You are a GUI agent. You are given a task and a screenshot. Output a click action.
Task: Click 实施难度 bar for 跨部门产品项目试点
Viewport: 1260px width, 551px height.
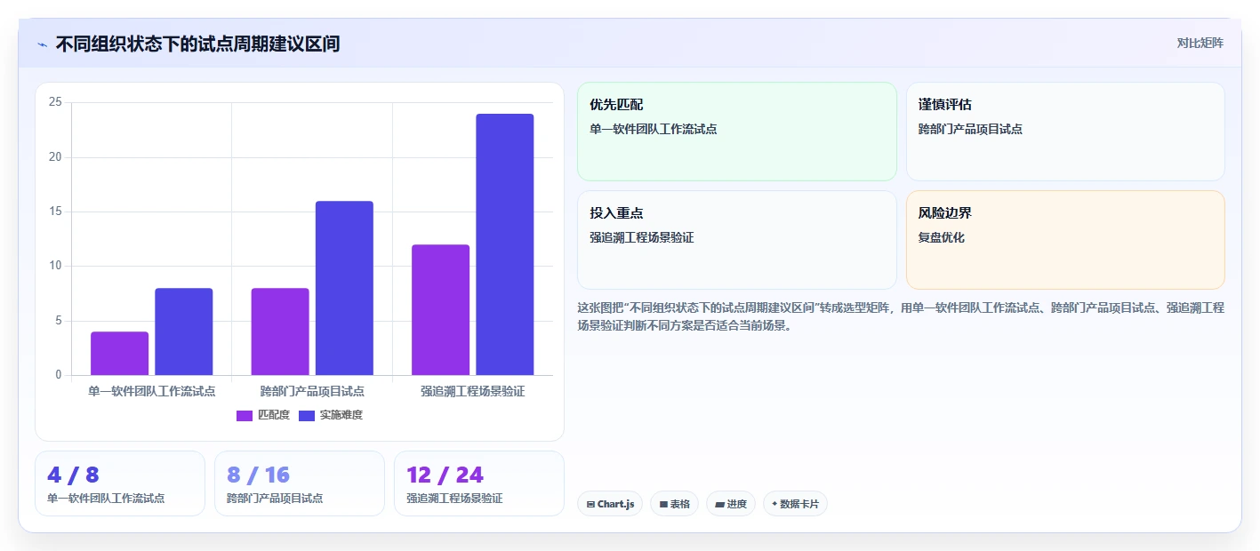coord(344,288)
